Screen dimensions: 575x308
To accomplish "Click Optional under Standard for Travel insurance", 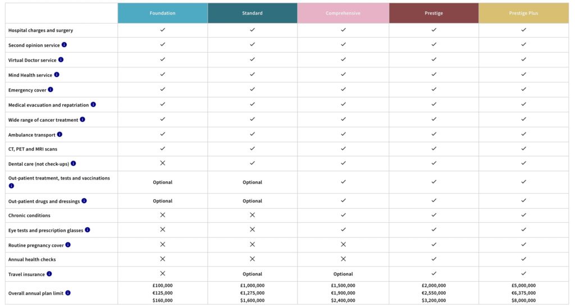I will 252,274.
